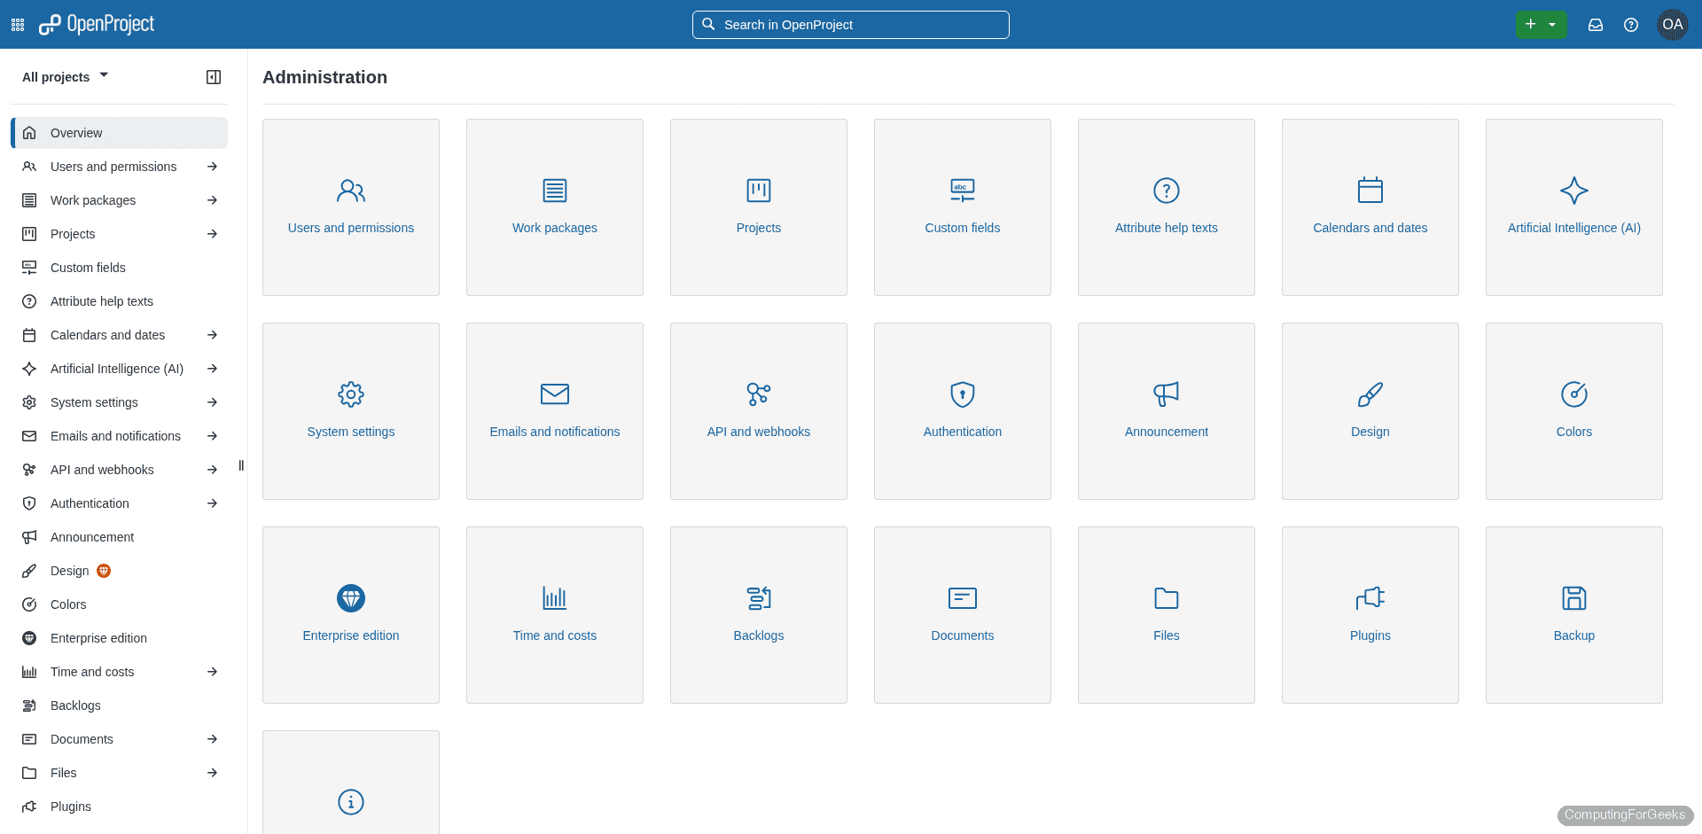Open the help menu icon
The width and height of the screenshot is (1702, 834).
[1632, 24]
